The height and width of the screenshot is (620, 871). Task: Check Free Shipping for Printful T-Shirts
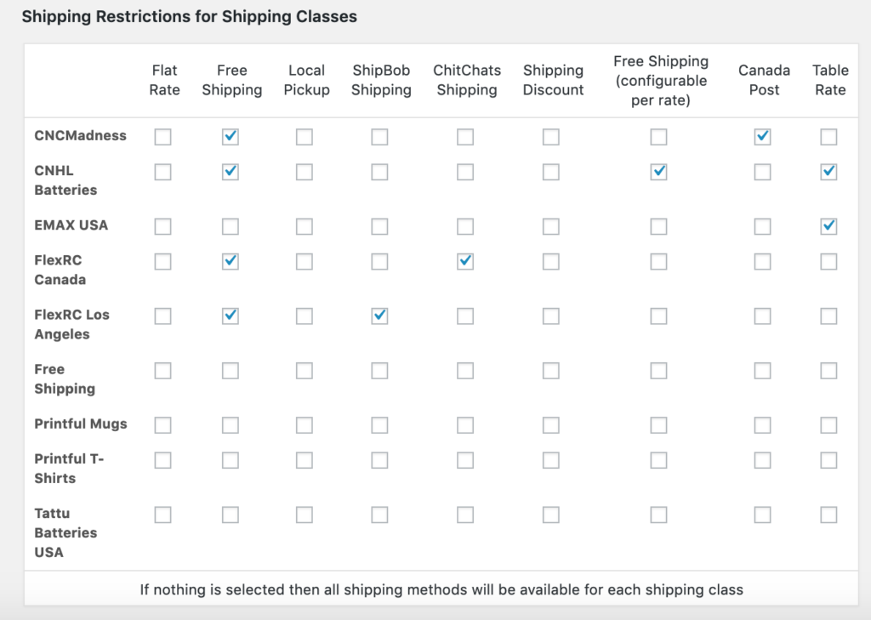pos(230,460)
